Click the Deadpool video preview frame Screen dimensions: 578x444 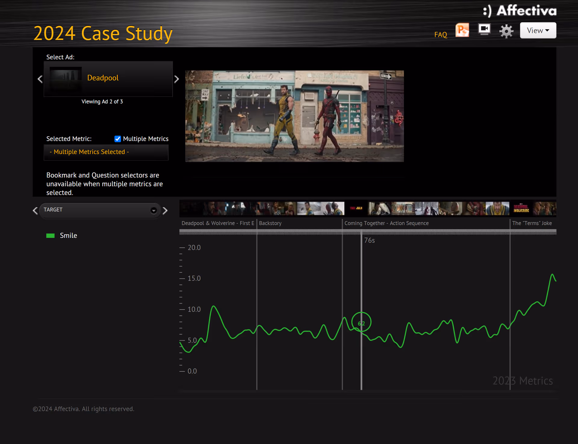(294, 116)
